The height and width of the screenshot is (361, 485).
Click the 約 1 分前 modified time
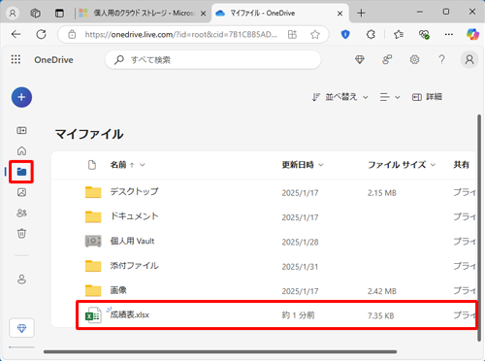298,315
